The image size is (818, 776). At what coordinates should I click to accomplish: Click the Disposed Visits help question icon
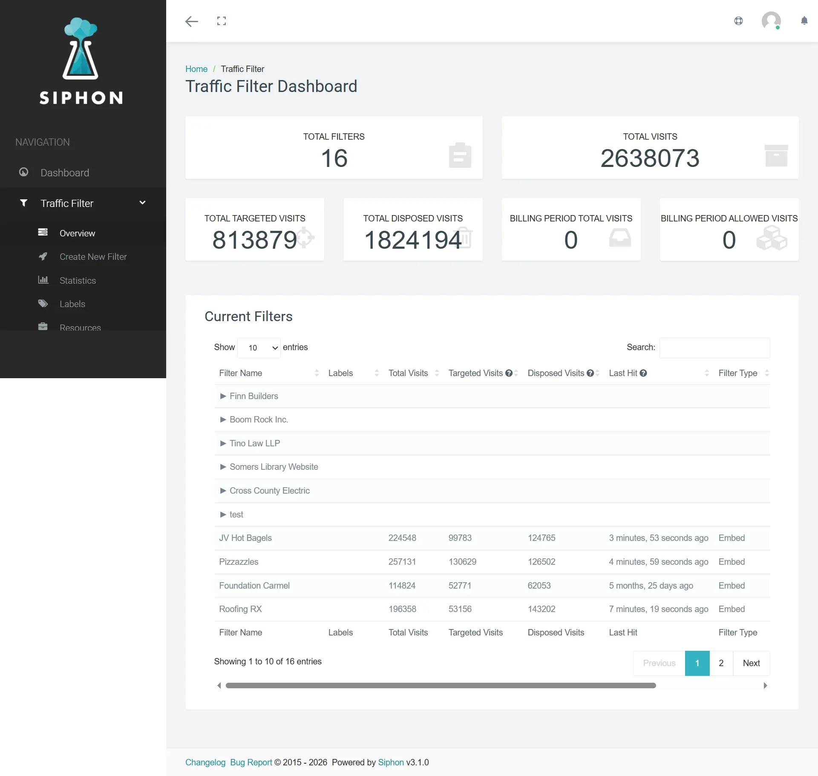coord(590,373)
